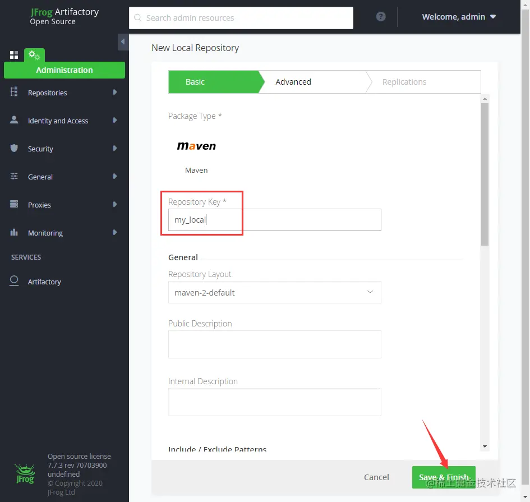Screen dimensions: 530x502
Task: Click the page scrollbar bottom arrow
Action: tap(526, 496)
